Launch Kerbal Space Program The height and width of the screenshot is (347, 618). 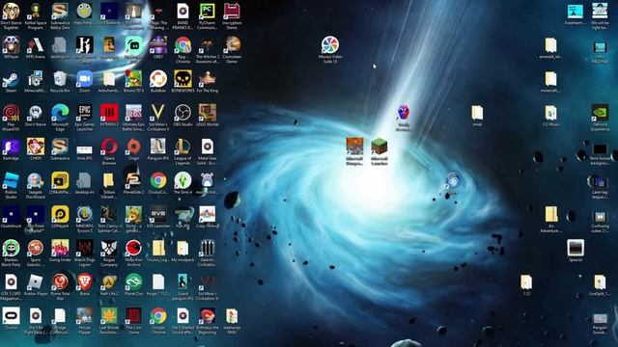point(36,12)
